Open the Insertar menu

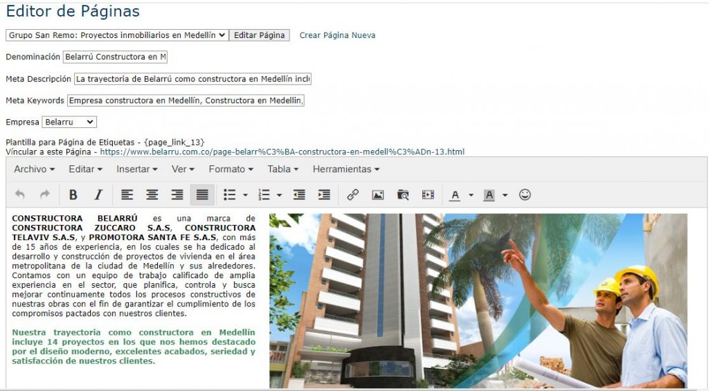coord(136,169)
